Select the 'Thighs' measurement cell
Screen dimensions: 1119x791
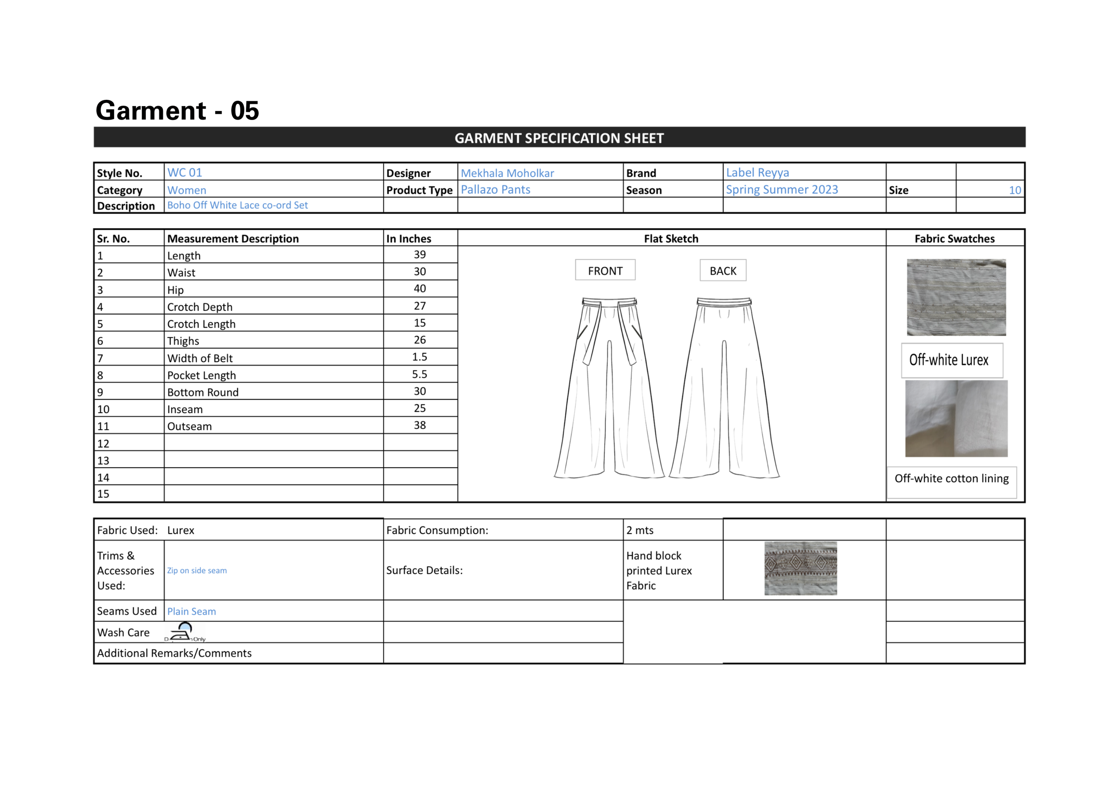[x=274, y=340]
